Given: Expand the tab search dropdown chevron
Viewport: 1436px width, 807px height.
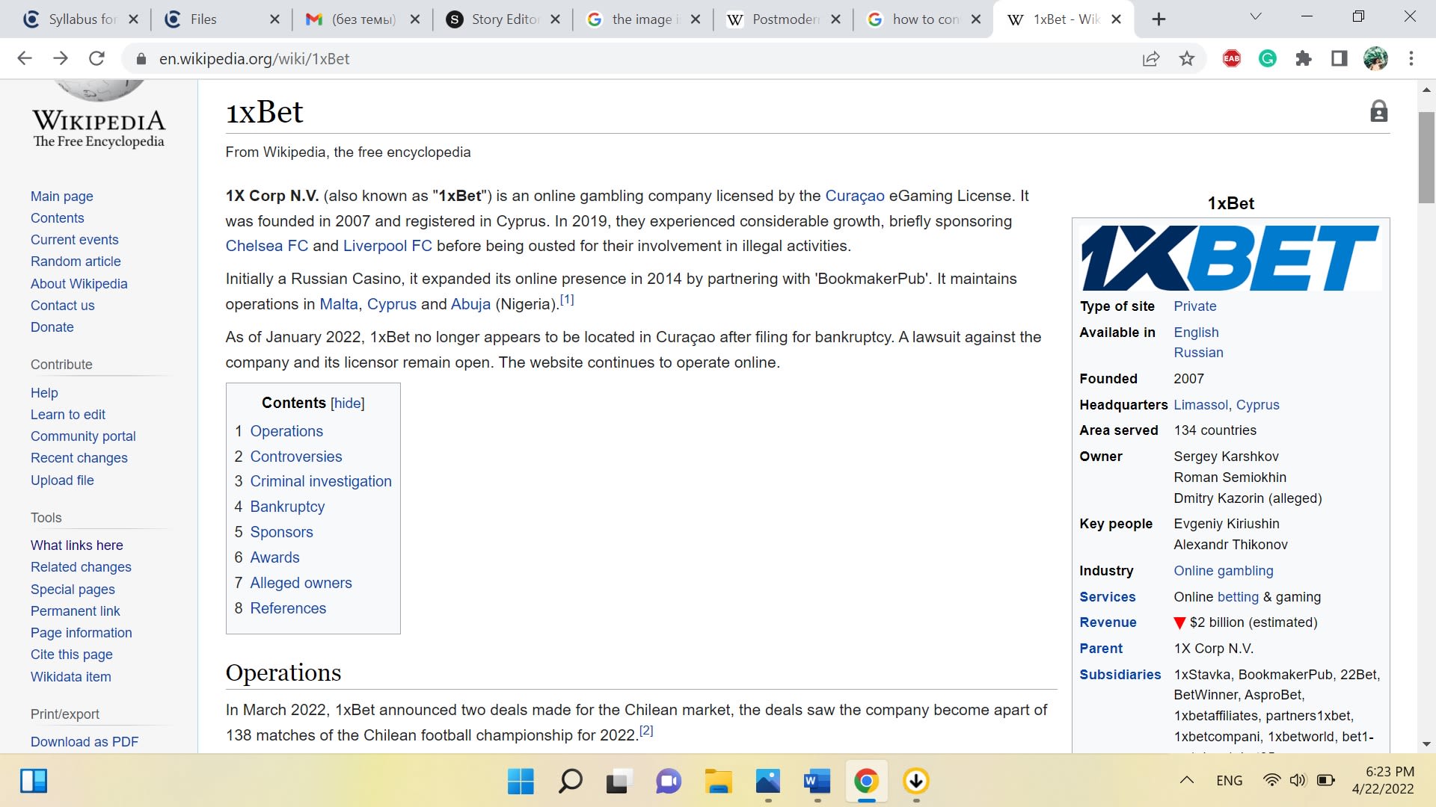Looking at the screenshot, I should [x=1256, y=17].
